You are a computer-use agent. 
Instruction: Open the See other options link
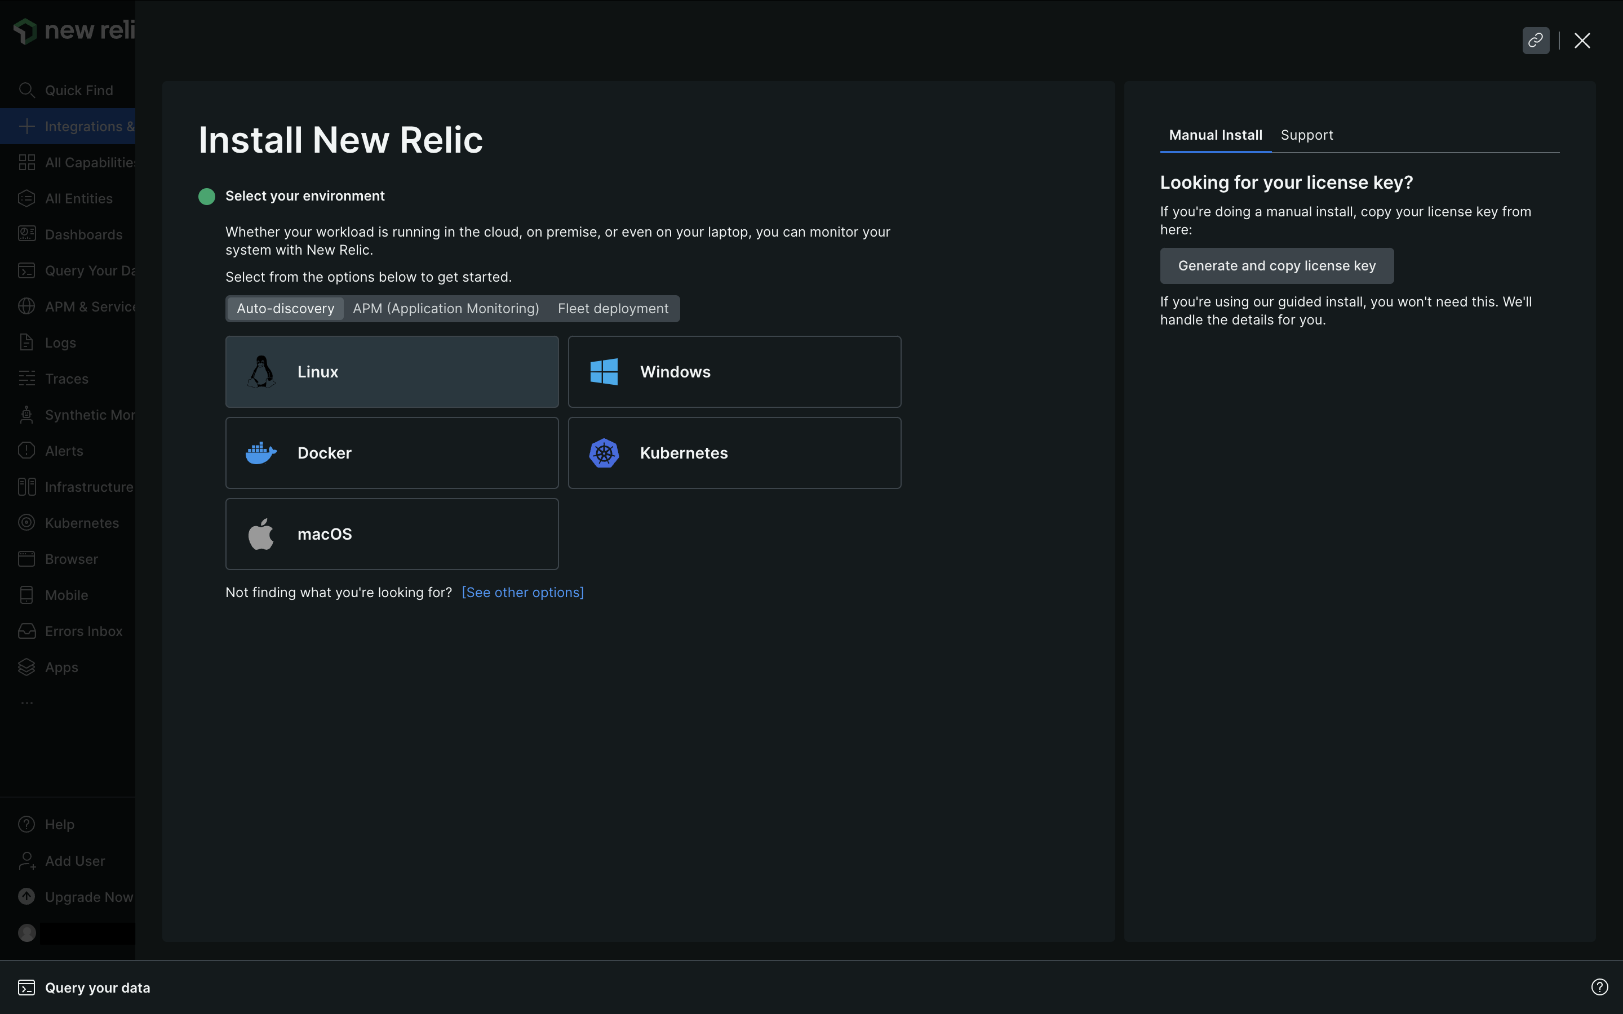522,592
